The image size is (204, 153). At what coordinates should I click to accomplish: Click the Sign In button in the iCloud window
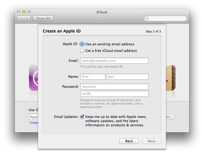tap(170, 117)
